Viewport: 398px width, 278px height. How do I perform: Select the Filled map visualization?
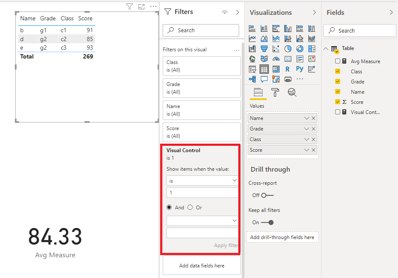pos(264,59)
